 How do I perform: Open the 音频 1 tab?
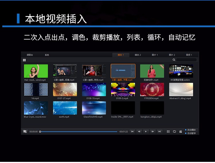coord(189,55)
